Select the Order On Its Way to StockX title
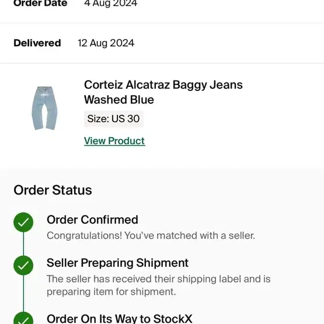The height and width of the screenshot is (324, 324). click(120, 319)
